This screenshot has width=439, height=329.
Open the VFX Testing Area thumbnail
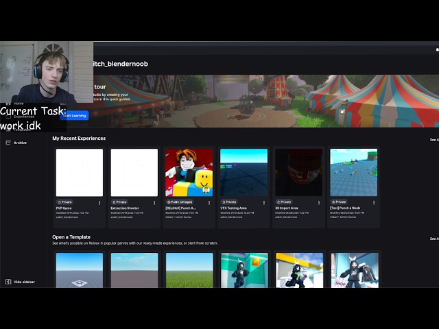244,172
